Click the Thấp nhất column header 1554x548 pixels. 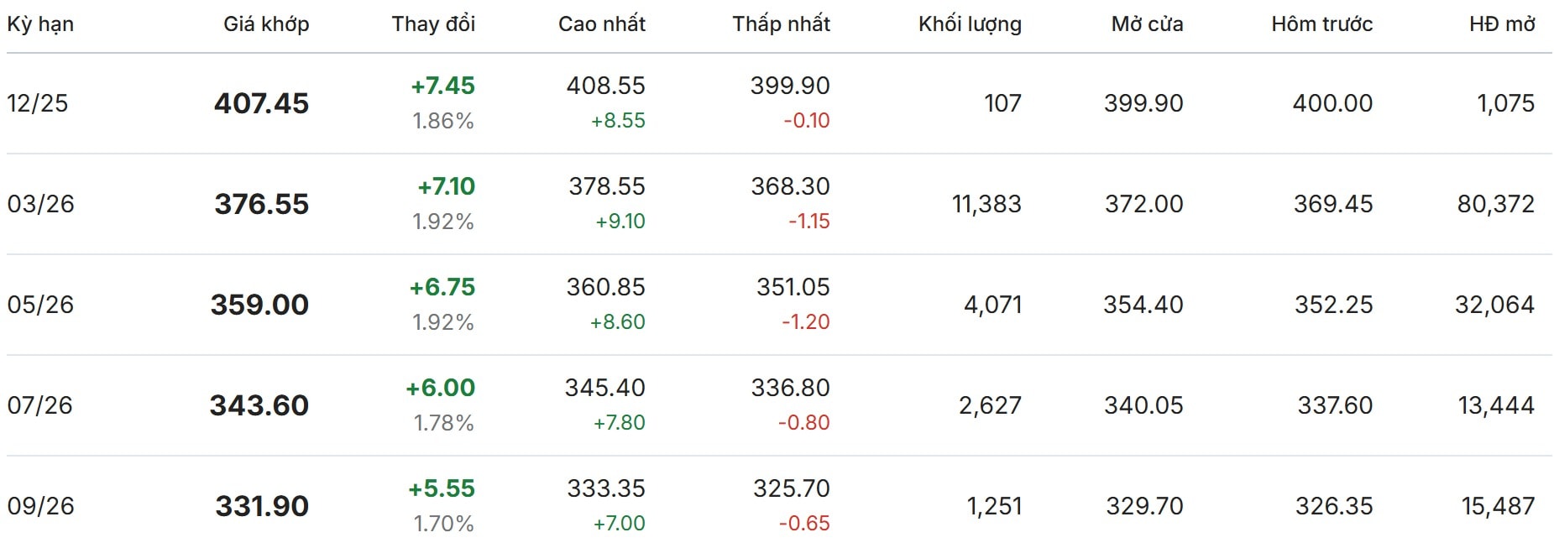(x=781, y=24)
